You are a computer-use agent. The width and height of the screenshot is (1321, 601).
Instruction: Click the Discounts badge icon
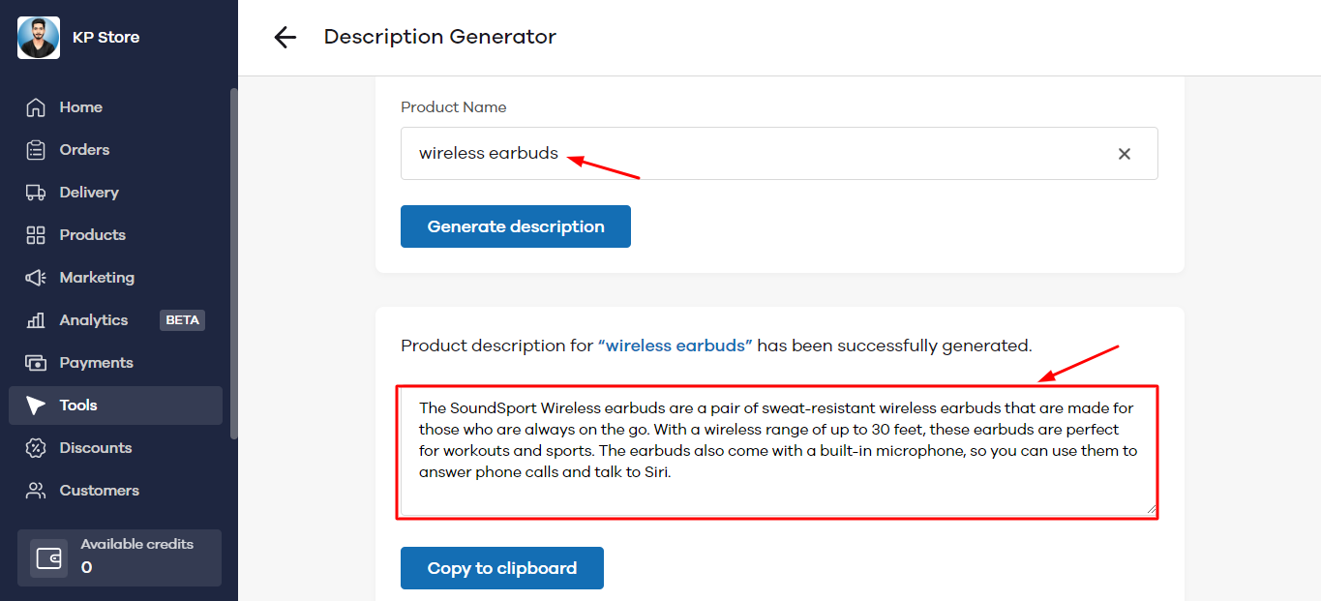(x=36, y=448)
